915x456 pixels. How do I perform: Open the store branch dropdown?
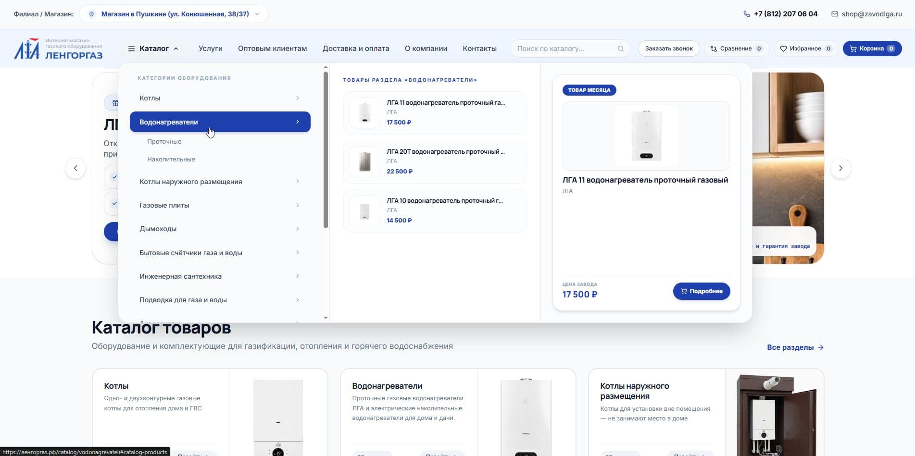[x=174, y=14]
